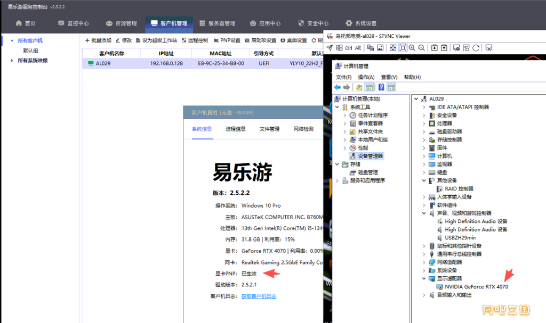
Task: Click the show/hide console tree icon
Action: click(369, 87)
